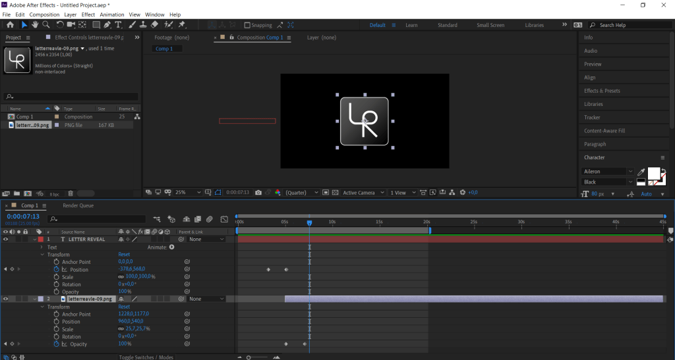
Task: Switch to the Render Queue tab
Action: 78,205
